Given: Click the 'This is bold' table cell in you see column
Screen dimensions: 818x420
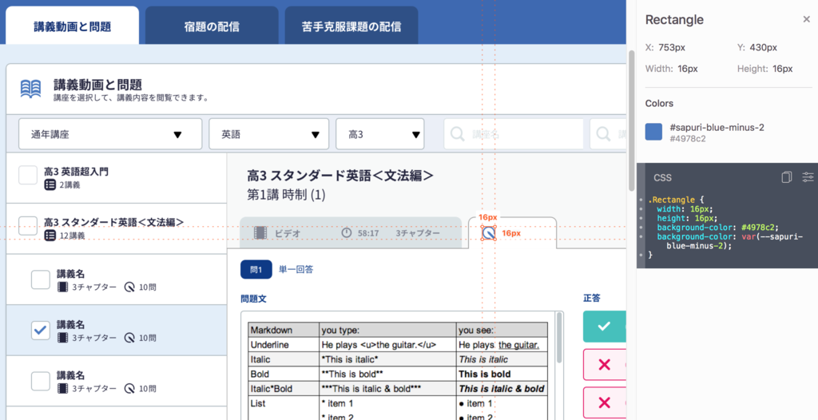Looking at the screenshot, I should point(502,374).
